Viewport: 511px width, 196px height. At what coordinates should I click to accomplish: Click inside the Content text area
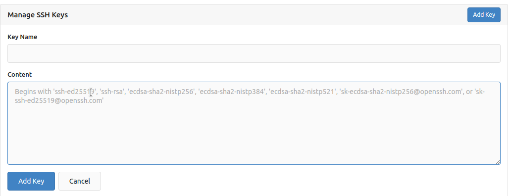tap(254, 123)
